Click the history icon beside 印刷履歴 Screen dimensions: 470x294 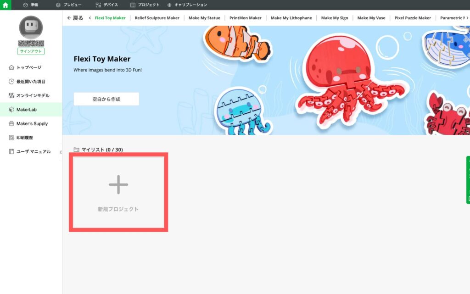(x=11, y=138)
